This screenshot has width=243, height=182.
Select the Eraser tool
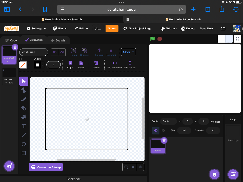(x=24, y=108)
